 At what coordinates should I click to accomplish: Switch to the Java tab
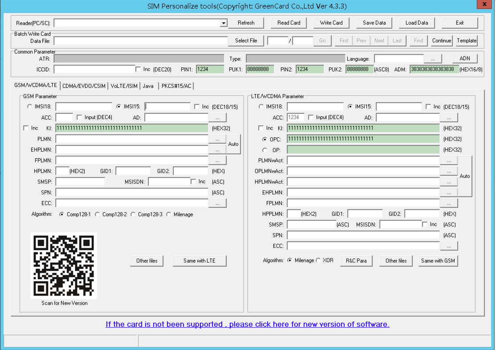[148, 86]
